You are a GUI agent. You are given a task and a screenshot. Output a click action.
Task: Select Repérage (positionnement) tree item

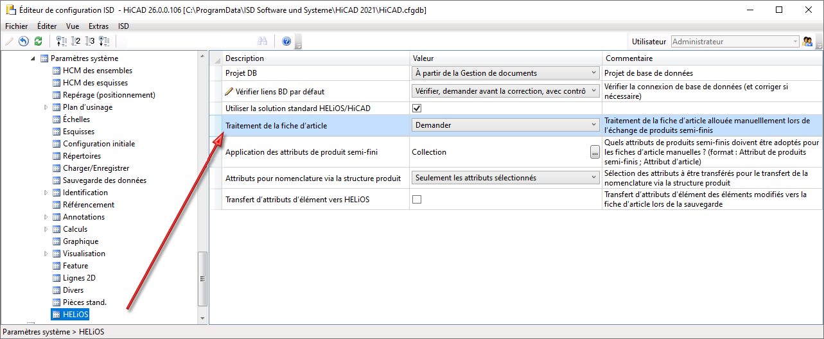click(109, 95)
